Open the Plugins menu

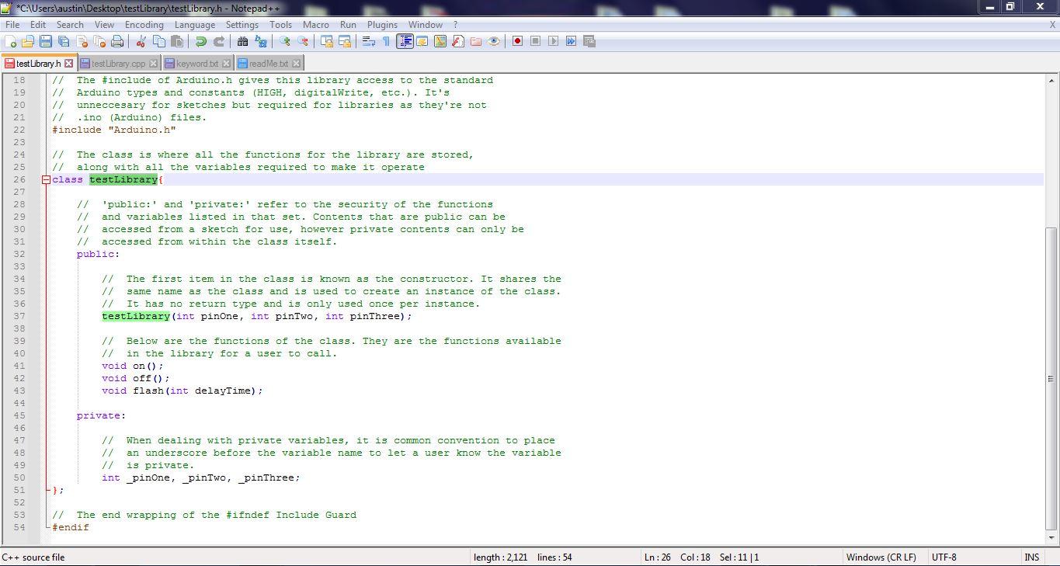381,24
